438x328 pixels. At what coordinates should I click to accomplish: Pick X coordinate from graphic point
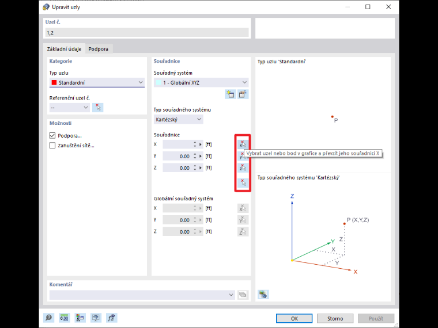point(243,144)
